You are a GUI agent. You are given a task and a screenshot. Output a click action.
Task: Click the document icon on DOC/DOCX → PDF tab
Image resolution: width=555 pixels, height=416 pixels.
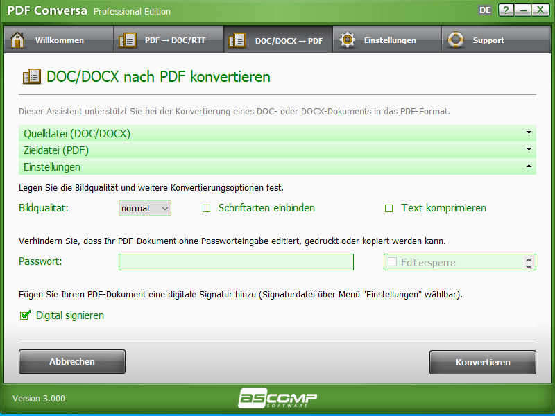[x=238, y=40]
